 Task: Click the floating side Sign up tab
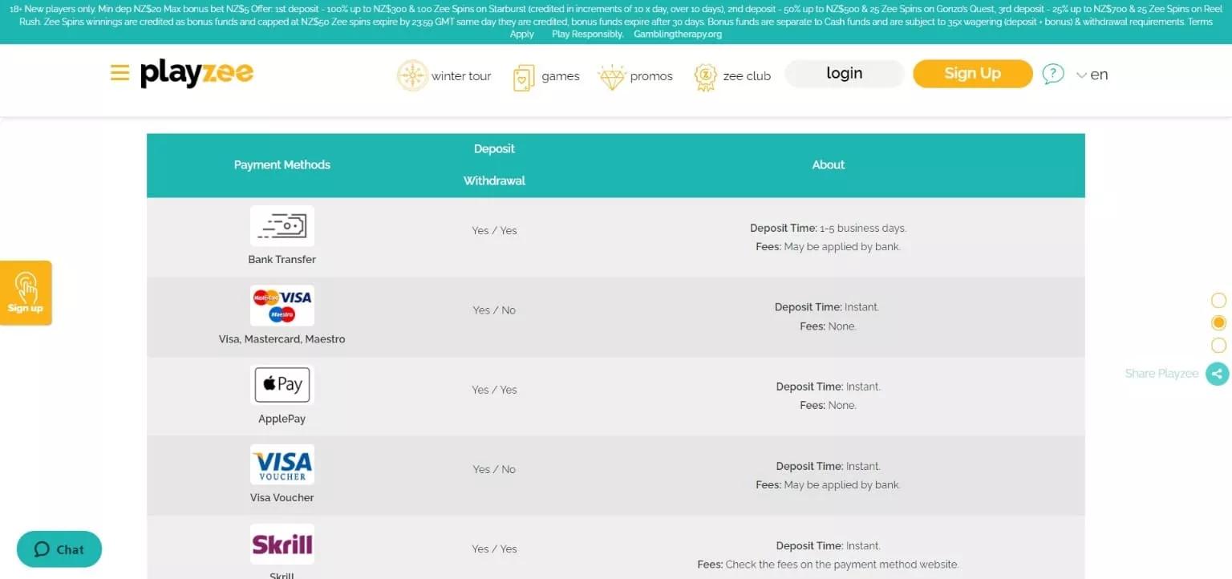[x=26, y=293]
